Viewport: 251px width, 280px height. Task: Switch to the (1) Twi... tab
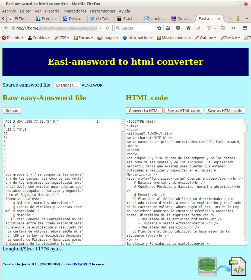[x=101, y=18]
